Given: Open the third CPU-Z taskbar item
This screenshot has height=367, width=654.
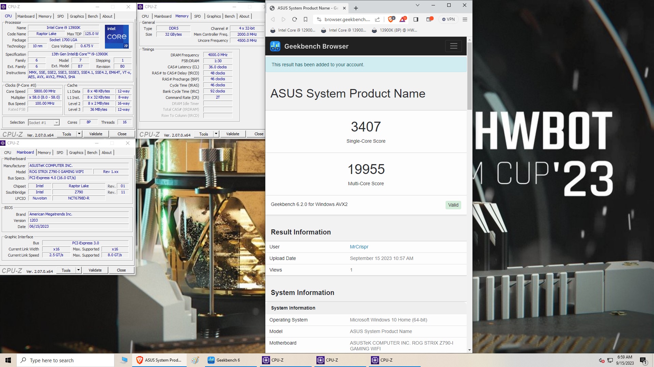Looking at the screenshot, I should tap(394, 360).
